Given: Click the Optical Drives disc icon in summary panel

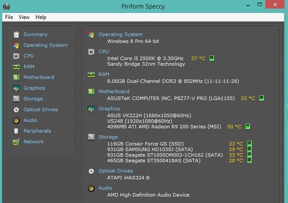Looking at the screenshot, I should coord(91,171).
